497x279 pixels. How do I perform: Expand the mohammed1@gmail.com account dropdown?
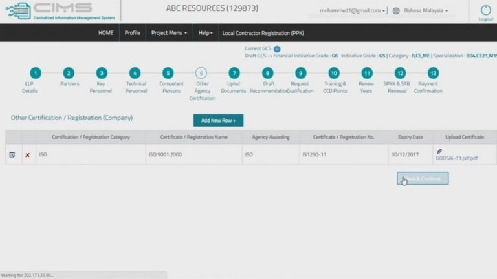click(352, 11)
